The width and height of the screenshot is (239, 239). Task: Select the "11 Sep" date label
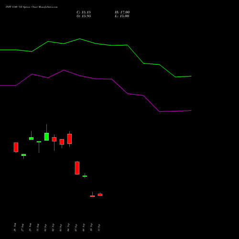[99, 227]
